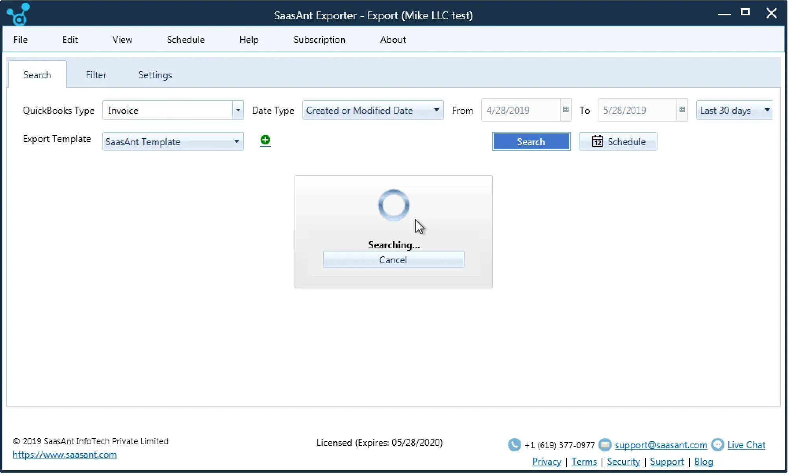Click the green plus add template icon
The width and height of the screenshot is (789, 475).
265,140
